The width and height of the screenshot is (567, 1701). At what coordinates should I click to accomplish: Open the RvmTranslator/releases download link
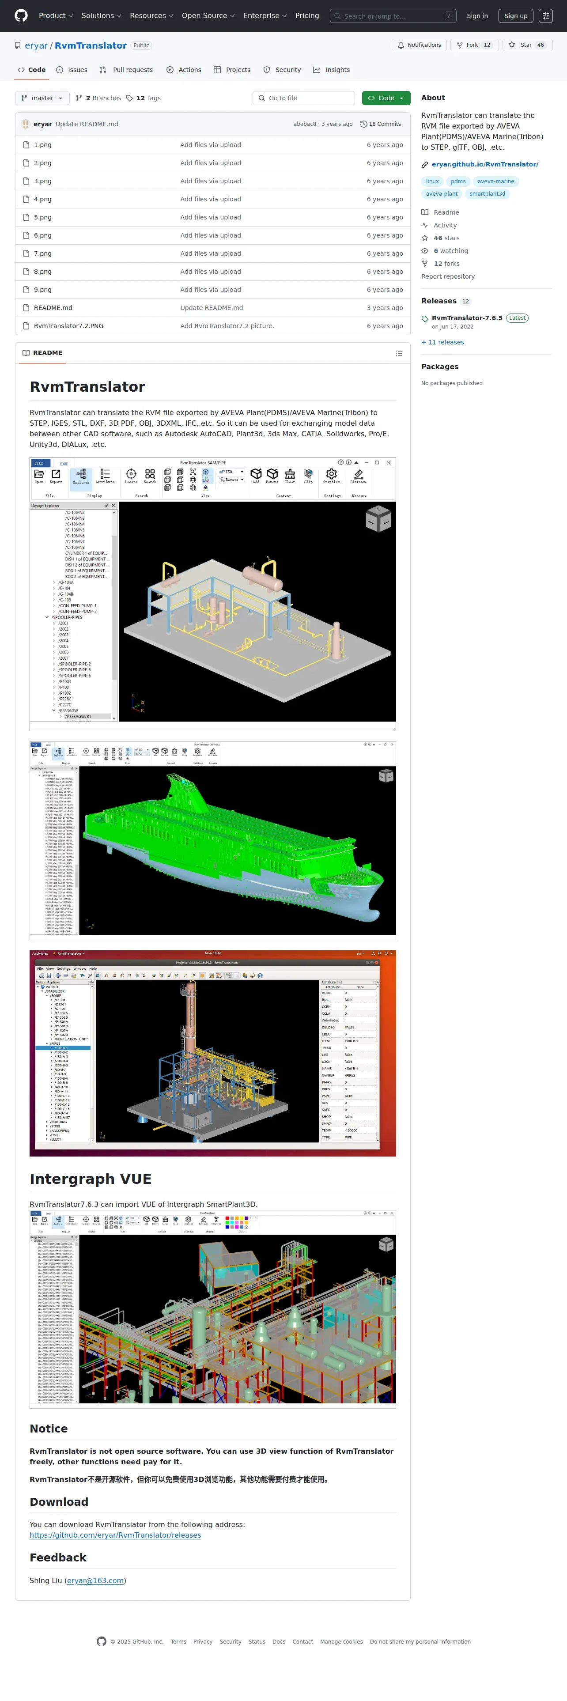coord(115,1535)
